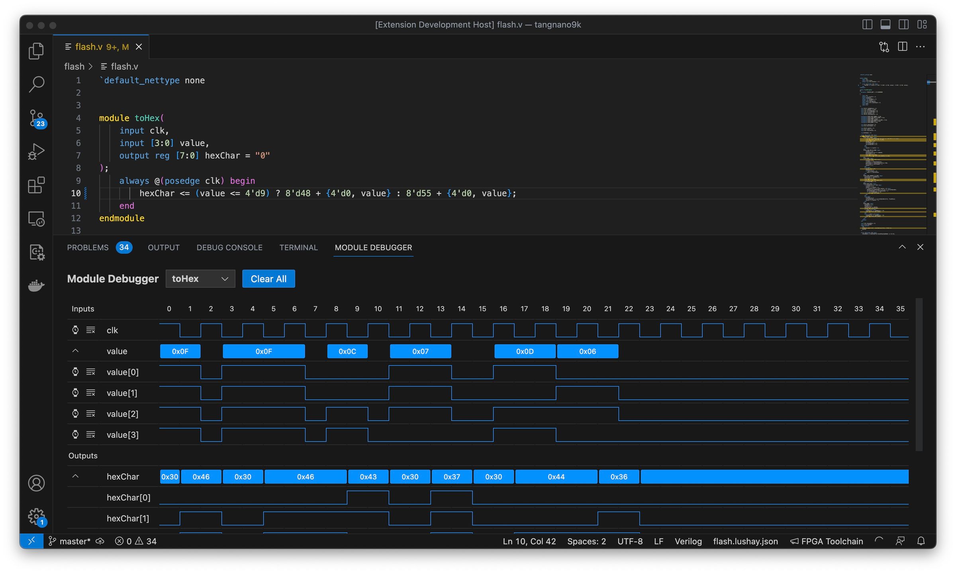Collapse the value input signal group
956x573 pixels.
[x=75, y=351]
